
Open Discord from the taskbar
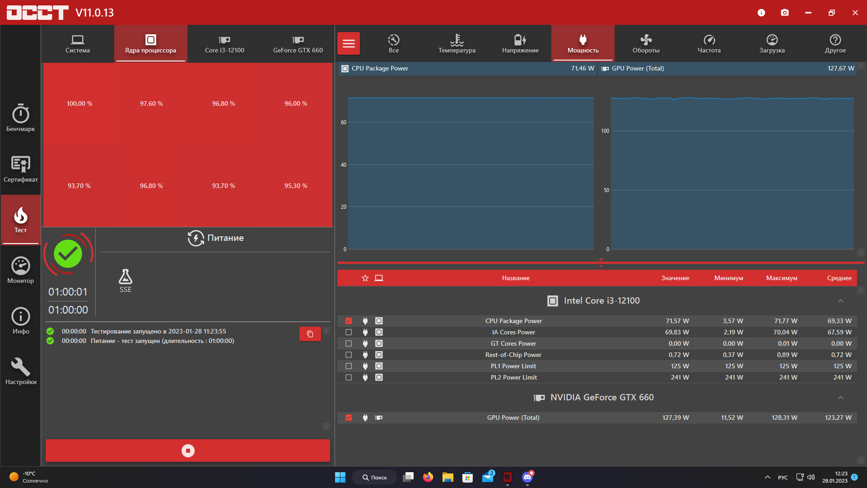527,477
